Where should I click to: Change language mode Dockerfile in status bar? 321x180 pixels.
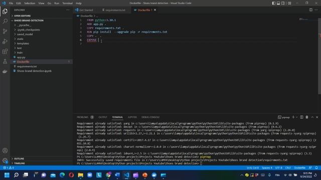click(300, 168)
